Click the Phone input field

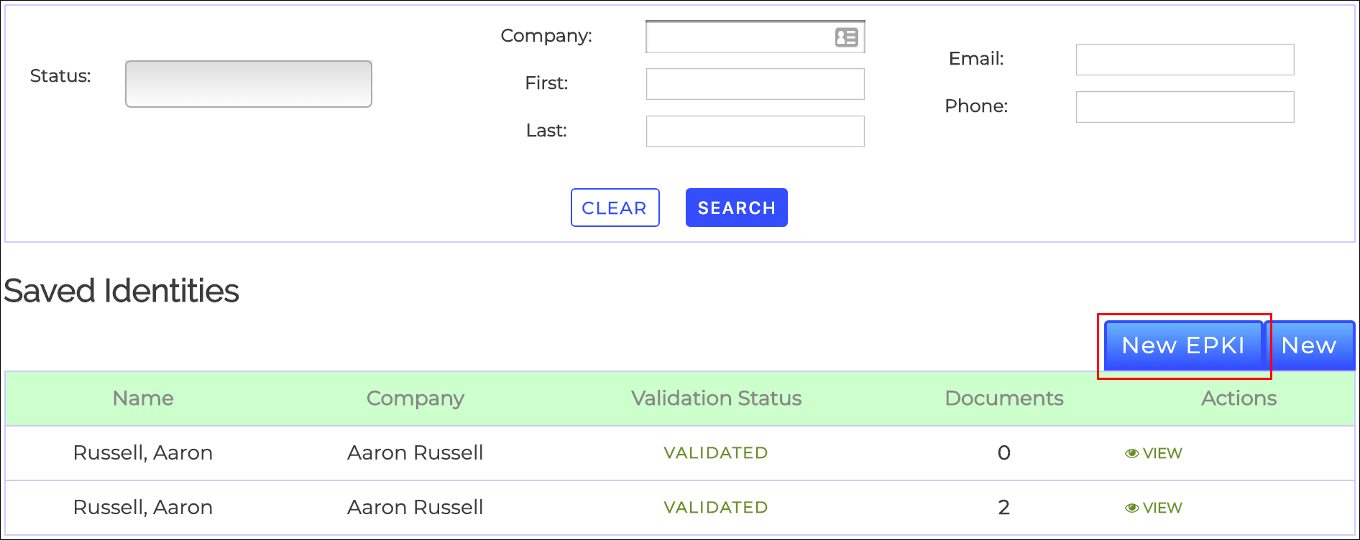click(x=1185, y=107)
